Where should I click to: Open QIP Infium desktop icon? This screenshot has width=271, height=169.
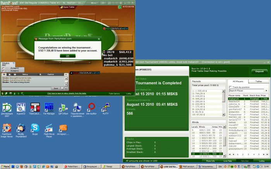(63, 108)
